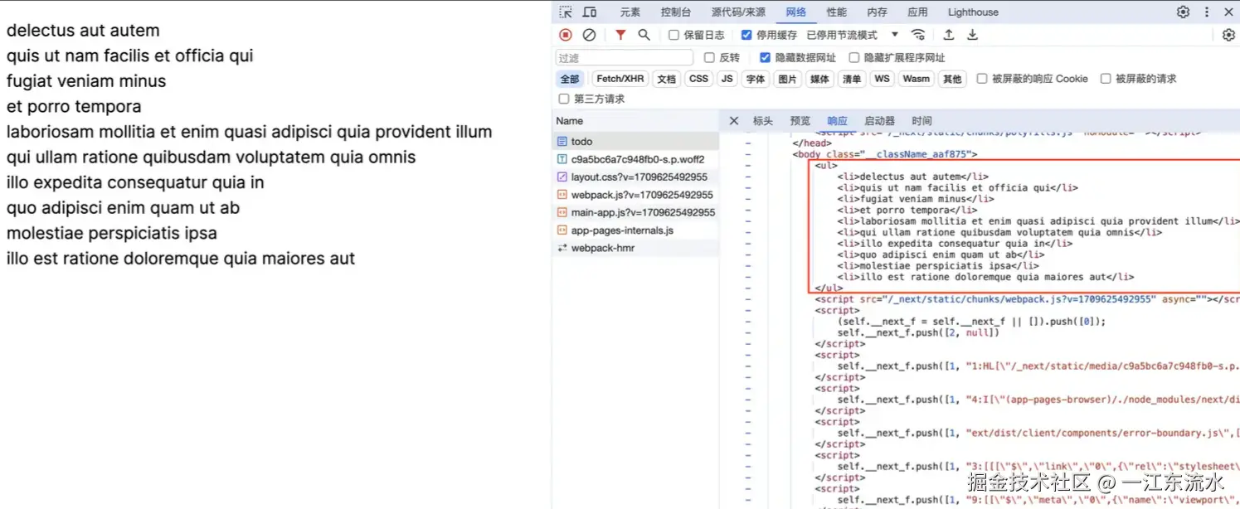This screenshot has height=509, width=1240.
Task: Filter requests by 字体 Font
Action: click(x=756, y=79)
